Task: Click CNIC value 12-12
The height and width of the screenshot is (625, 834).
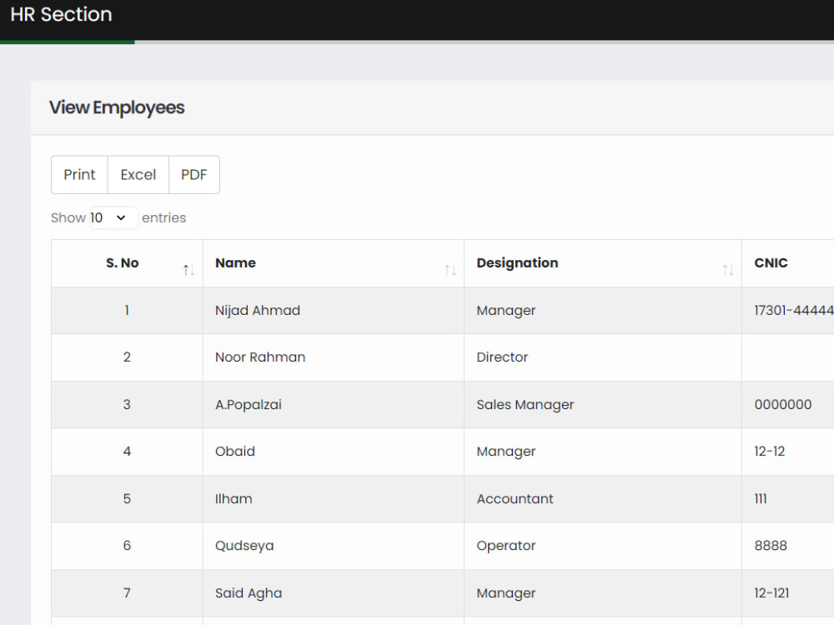Action: 770,451
